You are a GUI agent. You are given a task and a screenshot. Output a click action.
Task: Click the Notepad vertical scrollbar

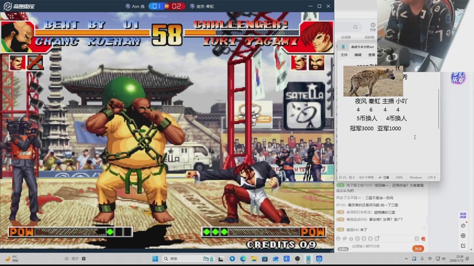(438, 109)
